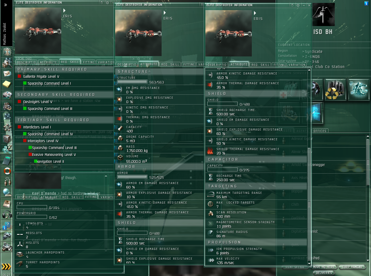Click the ISD BH corporation logo
Viewport: 371px width, 276px height.
pyautogui.click(x=323, y=15)
